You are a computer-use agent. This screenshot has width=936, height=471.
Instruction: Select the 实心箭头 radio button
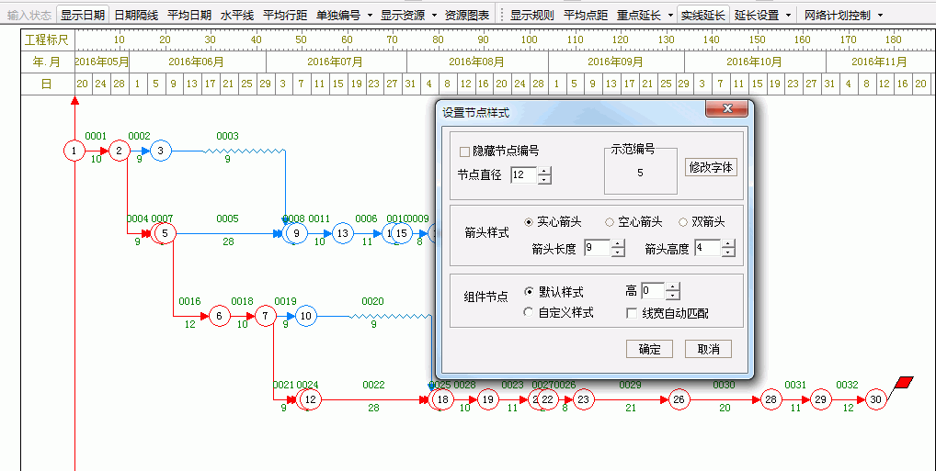(529, 222)
